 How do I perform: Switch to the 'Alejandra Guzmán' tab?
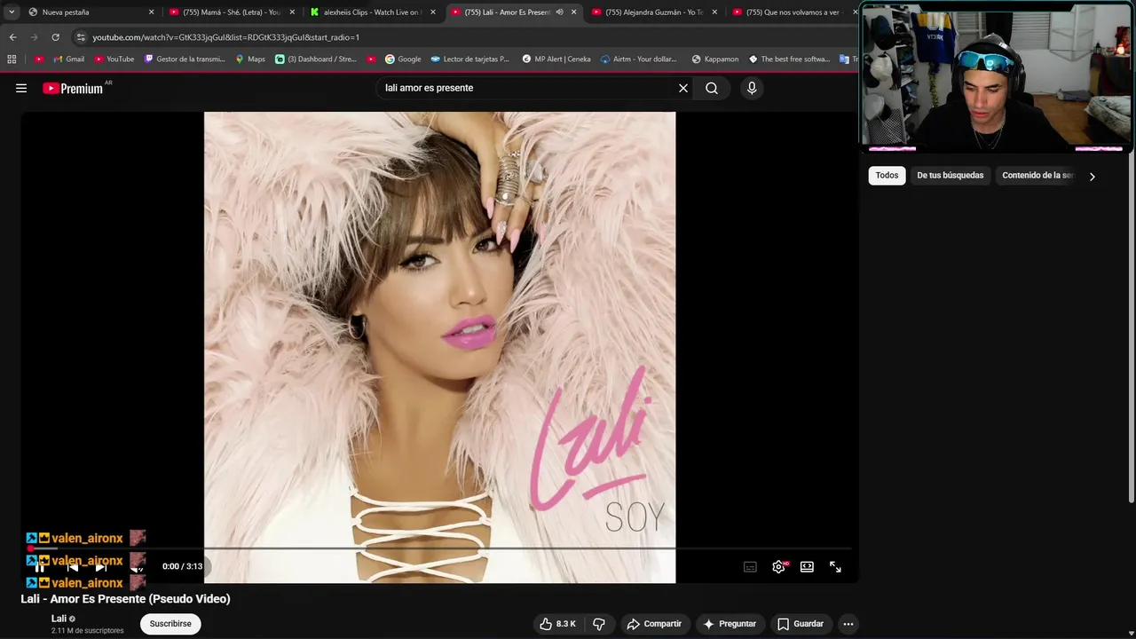653,12
